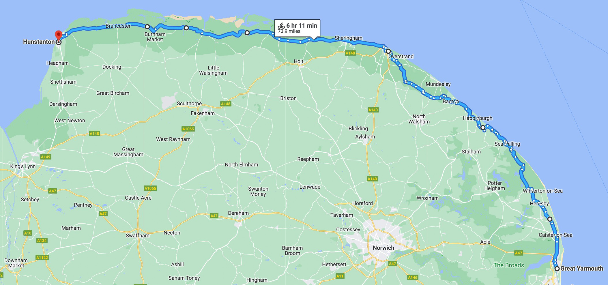
Task: Click the Fakenham town label
Action: point(203,113)
